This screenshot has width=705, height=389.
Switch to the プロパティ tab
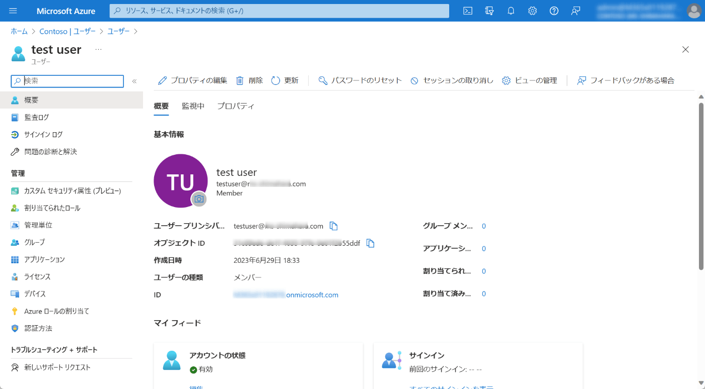coord(236,106)
